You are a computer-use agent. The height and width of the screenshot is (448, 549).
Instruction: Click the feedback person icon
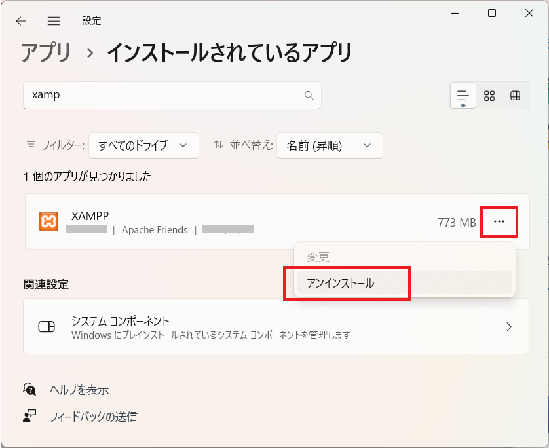(29, 416)
